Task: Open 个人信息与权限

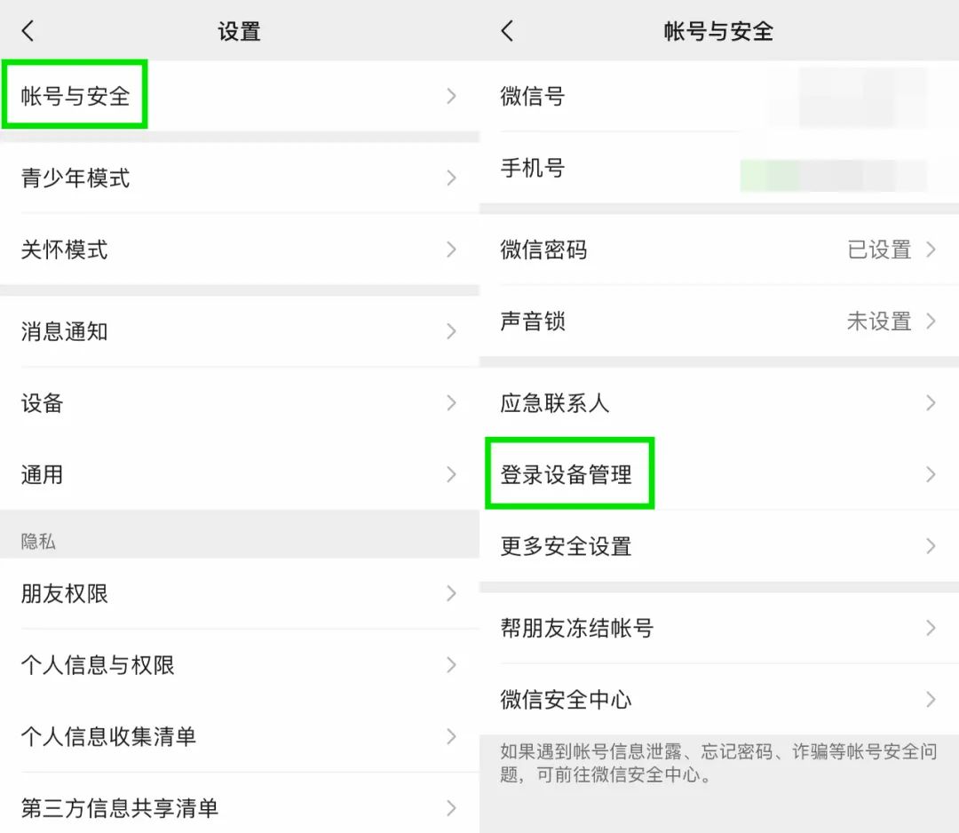Action: (240, 665)
